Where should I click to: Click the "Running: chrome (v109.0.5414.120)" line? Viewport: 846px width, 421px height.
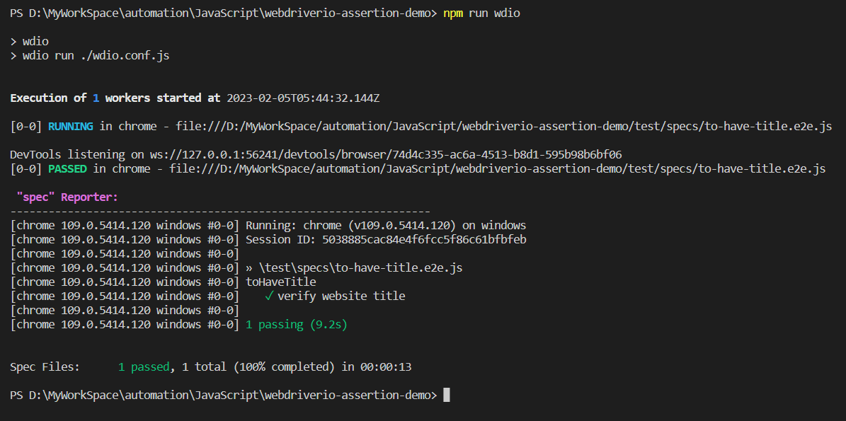coord(386,226)
